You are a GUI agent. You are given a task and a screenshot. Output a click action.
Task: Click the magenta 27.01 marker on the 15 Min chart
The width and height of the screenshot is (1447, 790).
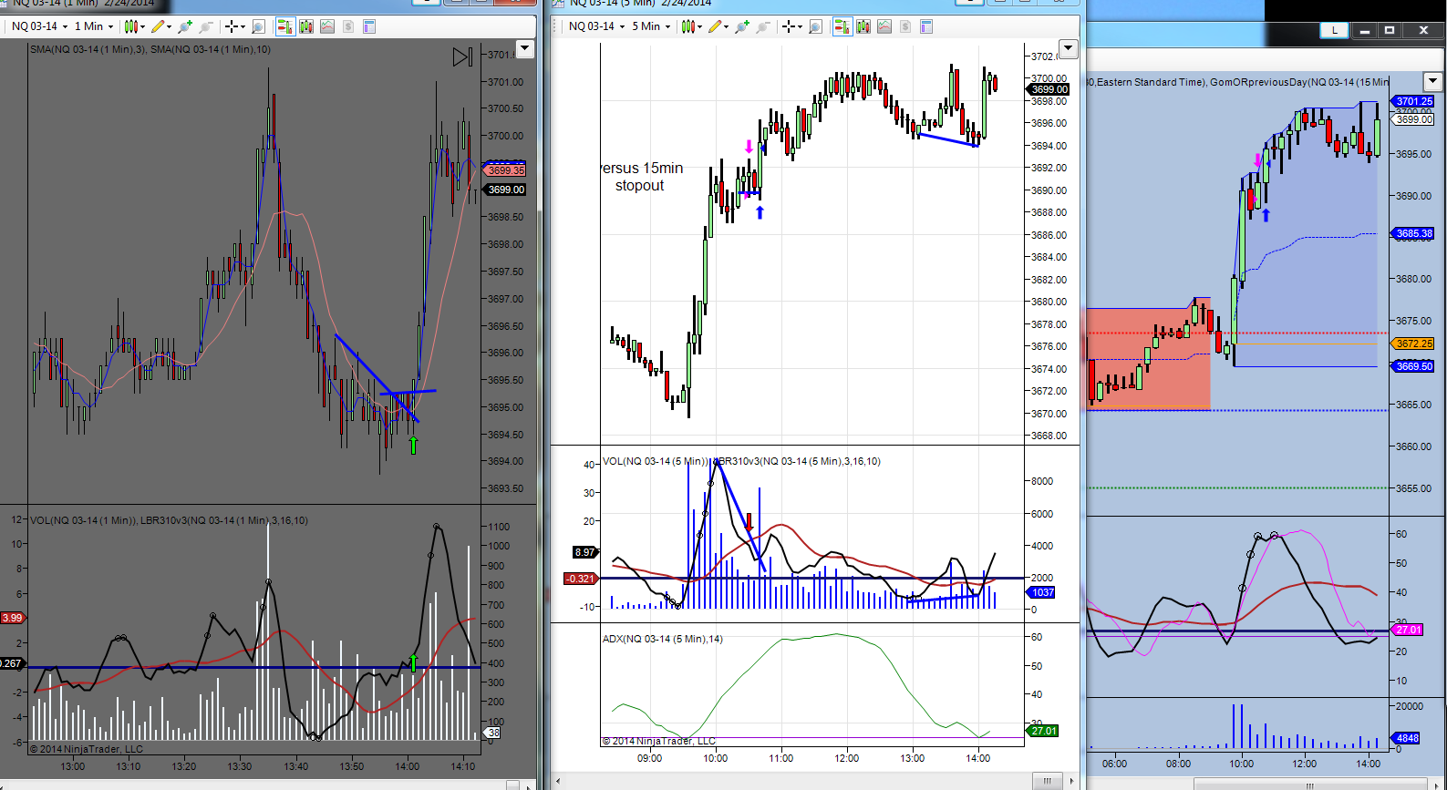(1408, 630)
